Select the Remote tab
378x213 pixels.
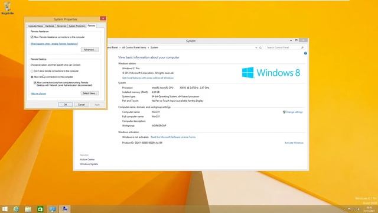click(92, 25)
